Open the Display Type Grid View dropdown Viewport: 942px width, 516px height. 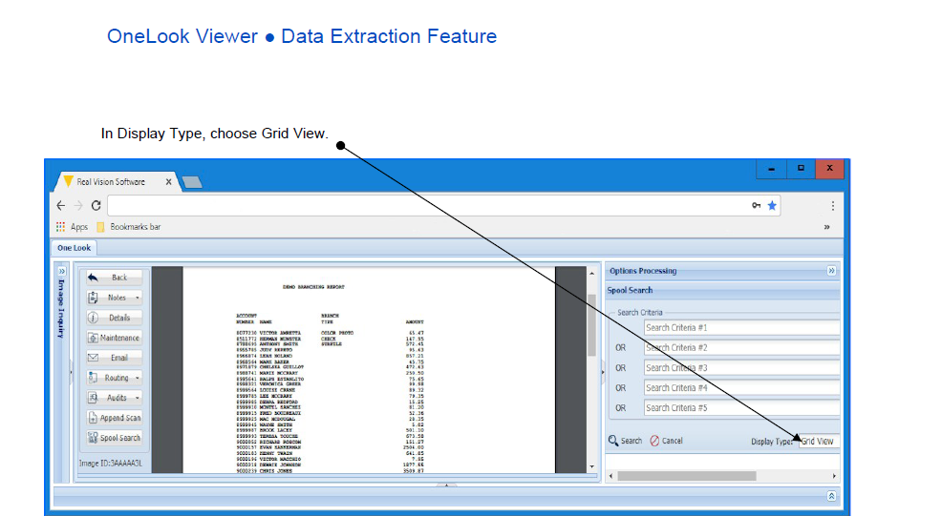pyautogui.click(x=819, y=441)
